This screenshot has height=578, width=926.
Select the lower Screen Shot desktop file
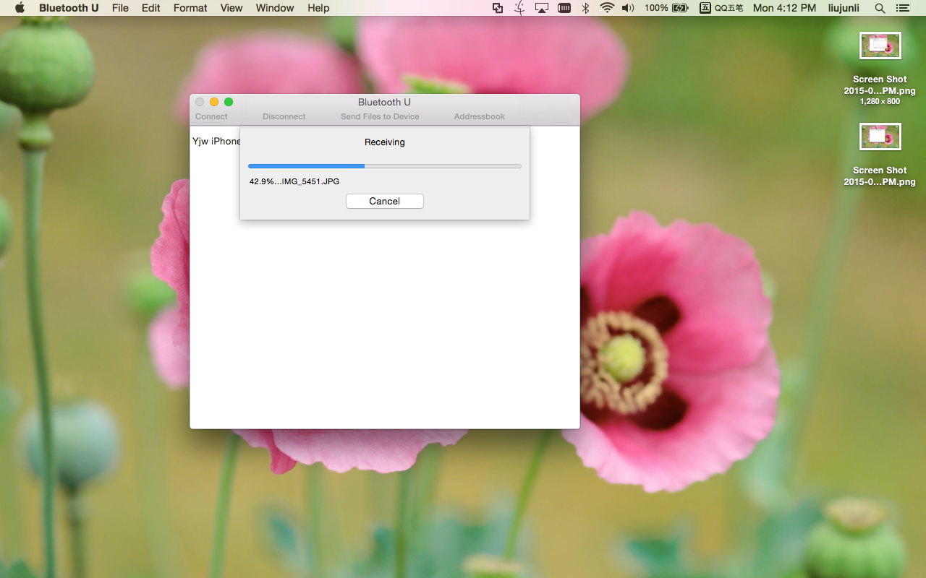(x=880, y=155)
